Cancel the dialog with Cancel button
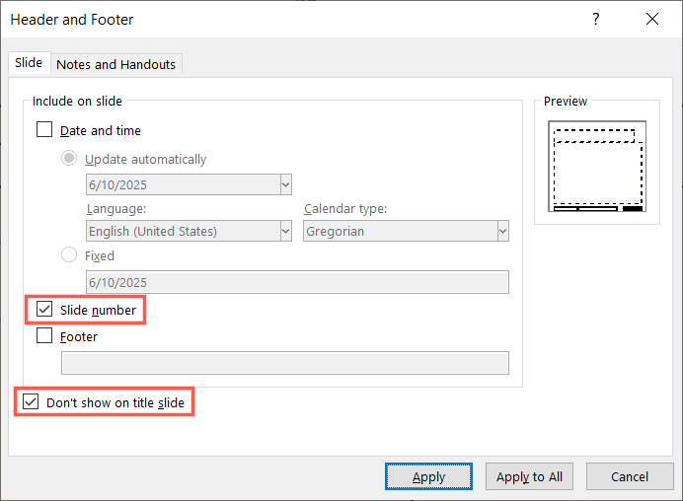This screenshot has height=501, width=683. pyautogui.click(x=630, y=476)
